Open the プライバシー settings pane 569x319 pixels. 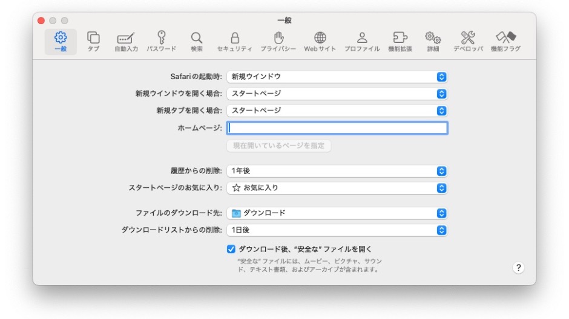[278, 42]
